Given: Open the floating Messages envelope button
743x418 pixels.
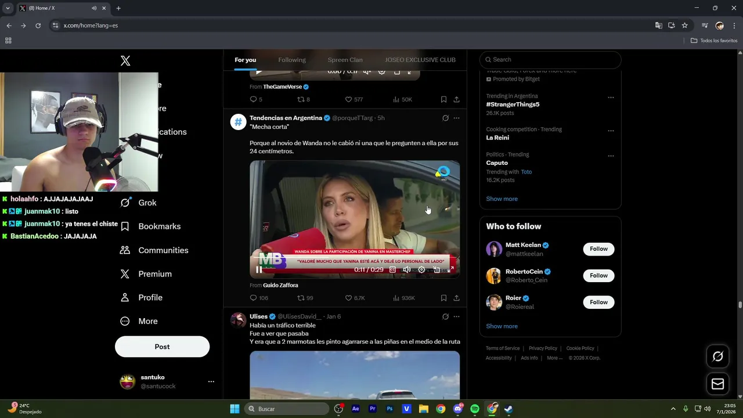Looking at the screenshot, I should point(717,384).
